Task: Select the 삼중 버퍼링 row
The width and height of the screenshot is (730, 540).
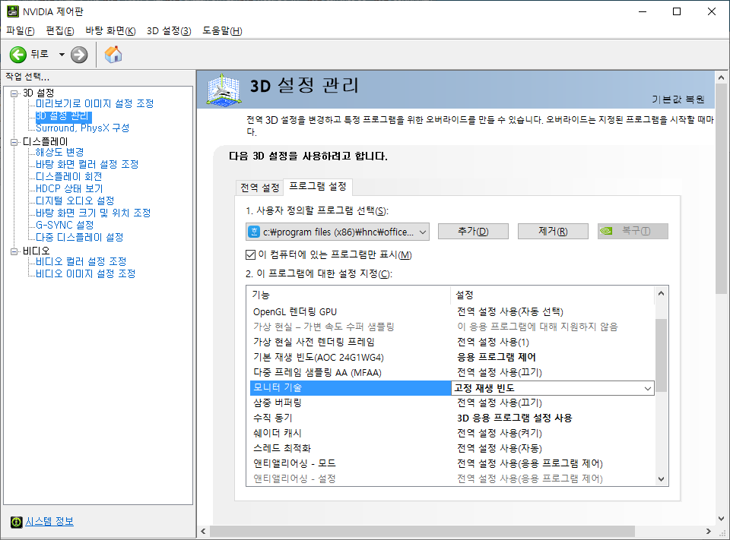Action: [x=452, y=403]
